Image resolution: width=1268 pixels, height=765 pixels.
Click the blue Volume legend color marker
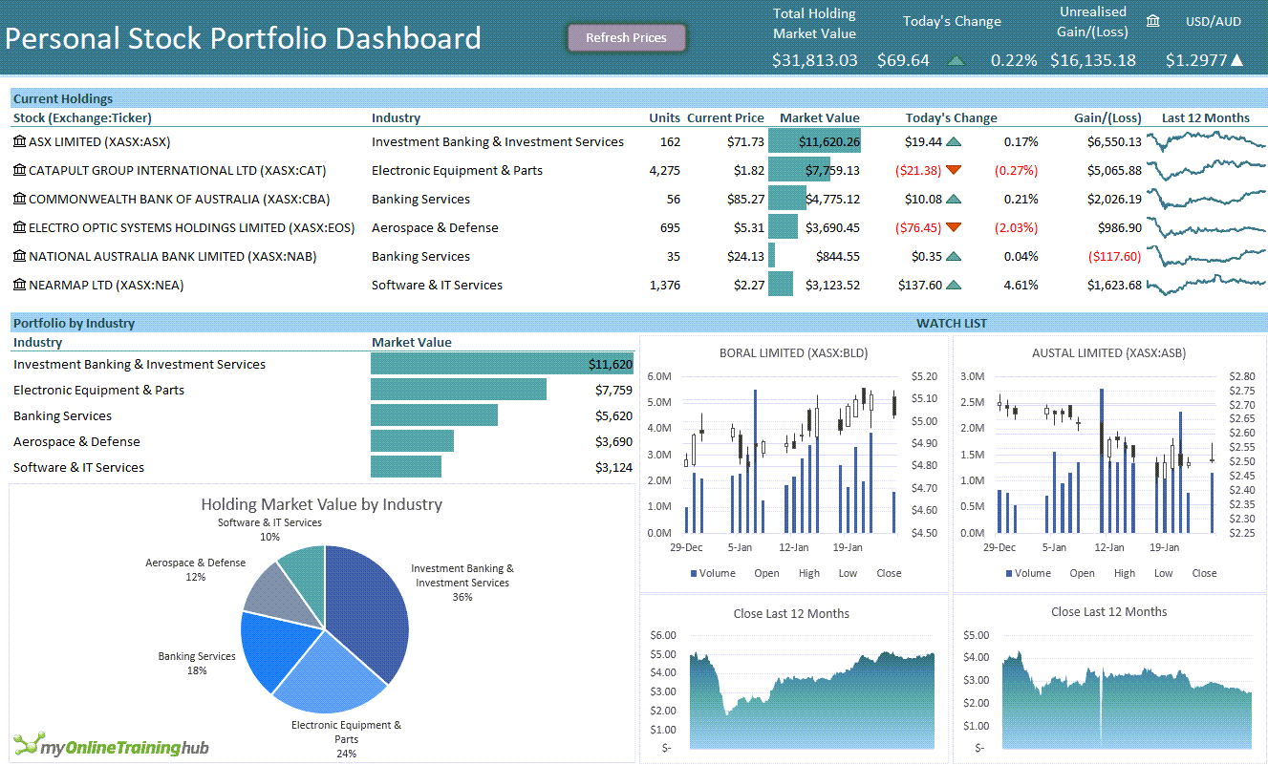point(693,572)
